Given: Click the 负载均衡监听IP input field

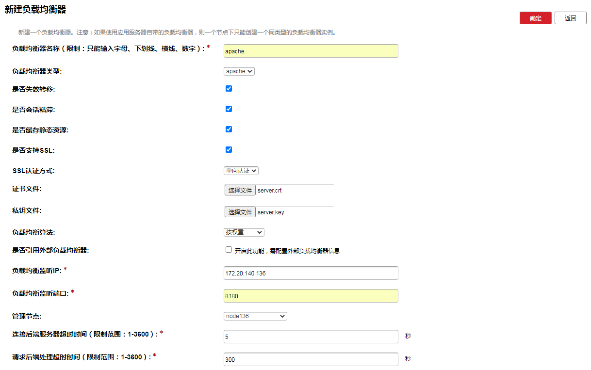Looking at the screenshot, I should pos(311,273).
